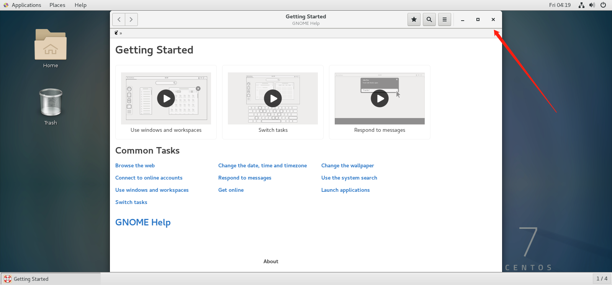612x285 pixels.
Task: Open Browse the web link
Action: tap(135, 165)
